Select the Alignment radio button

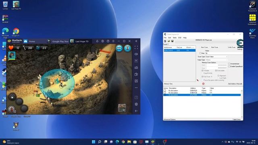[x=218, y=76]
